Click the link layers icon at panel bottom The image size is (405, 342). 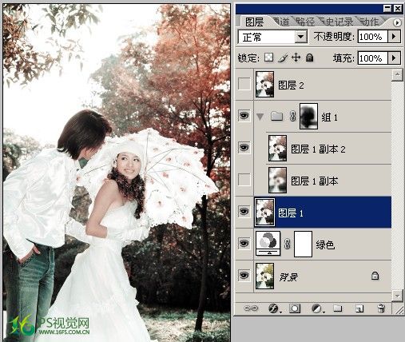click(251, 308)
